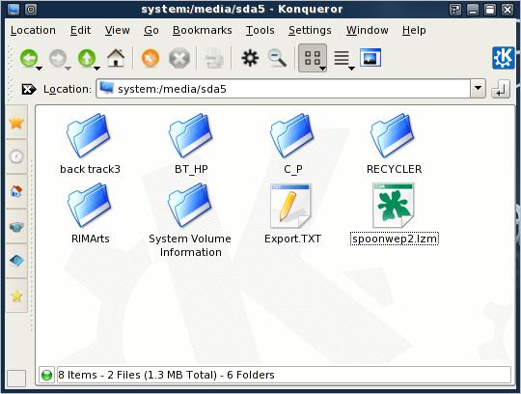Switch to list/tree view mode
The width and height of the screenshot is (521, 394).
point(342,58)
